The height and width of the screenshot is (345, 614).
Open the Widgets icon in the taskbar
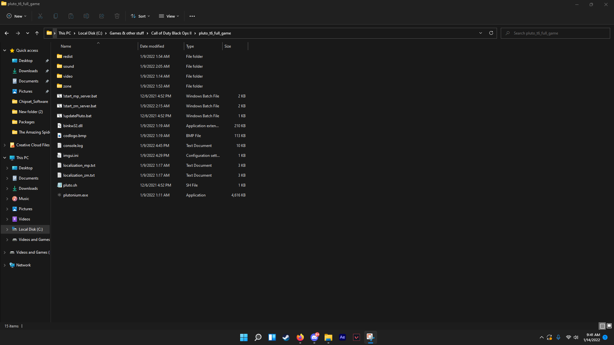[272, 337]
